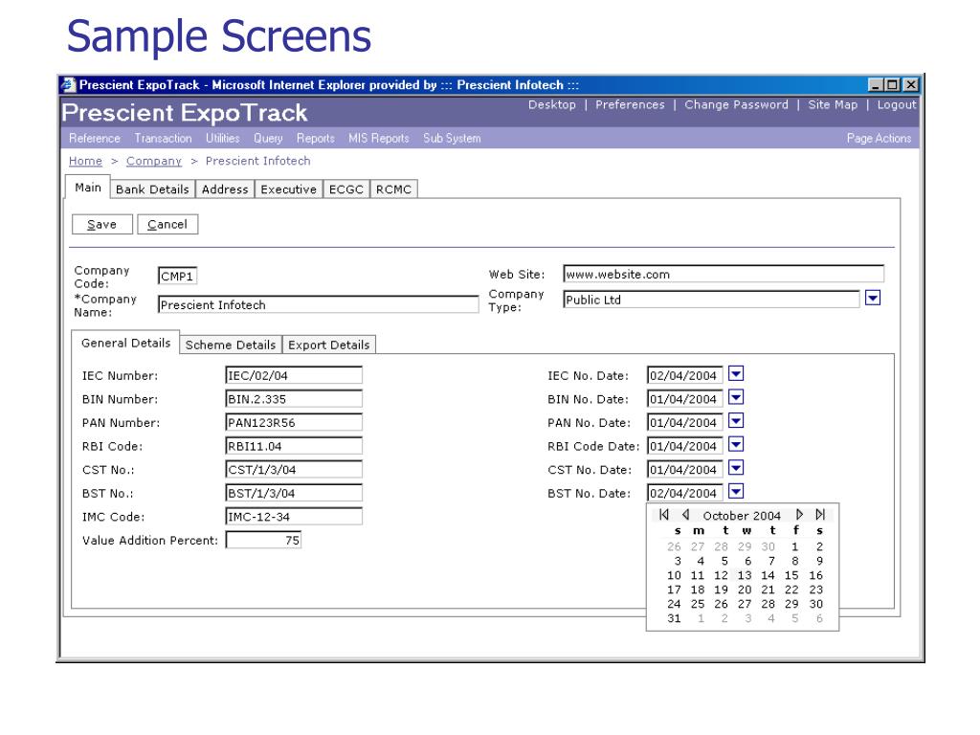
Task: Select October 31 in calendar
Action: point(674,618)
